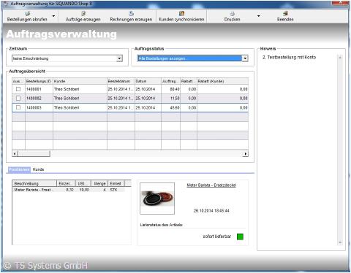
Task: Select order ID 1400002 cell
Action: pos(39,98)
